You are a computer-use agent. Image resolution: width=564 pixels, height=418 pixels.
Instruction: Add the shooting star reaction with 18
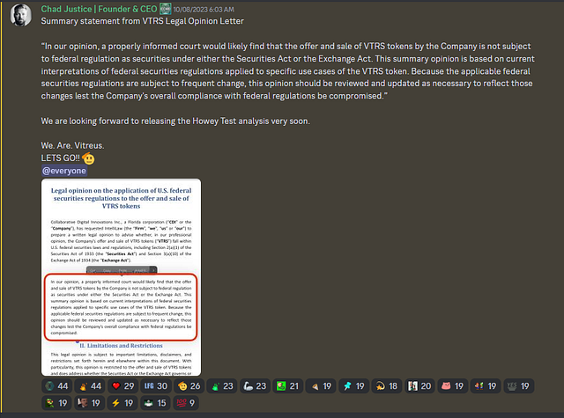(x=387, y=386)
